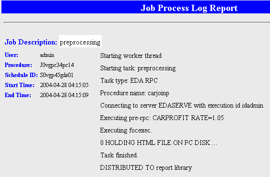Image resolution: width=270 pixels, height=177 pixels.
Task: Click the Job Process Log Report title
Action: click(189, 8)
